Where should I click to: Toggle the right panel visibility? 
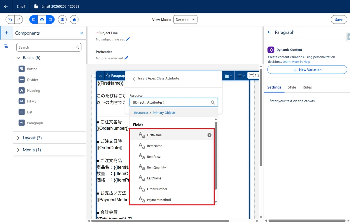click(50, 19)
